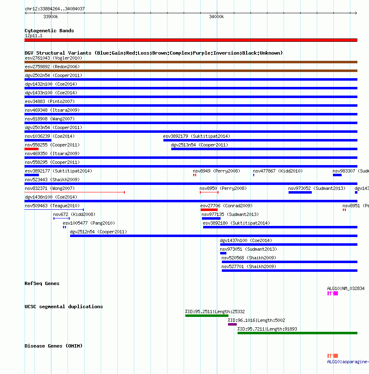Image resolution: width=369 pixels, height=374 pixels.
Task: Open nsv509463 (Teague2010) variant label
Action: [x=52, y=206]
